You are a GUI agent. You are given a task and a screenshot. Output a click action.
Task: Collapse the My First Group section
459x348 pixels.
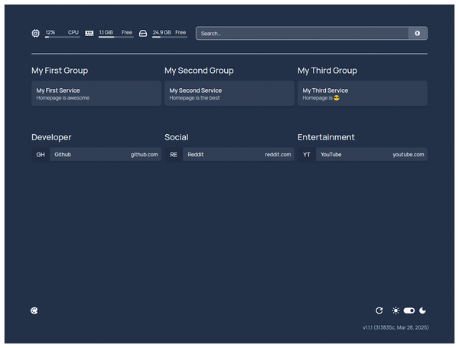pyautogui.click(x=60, y=71)
